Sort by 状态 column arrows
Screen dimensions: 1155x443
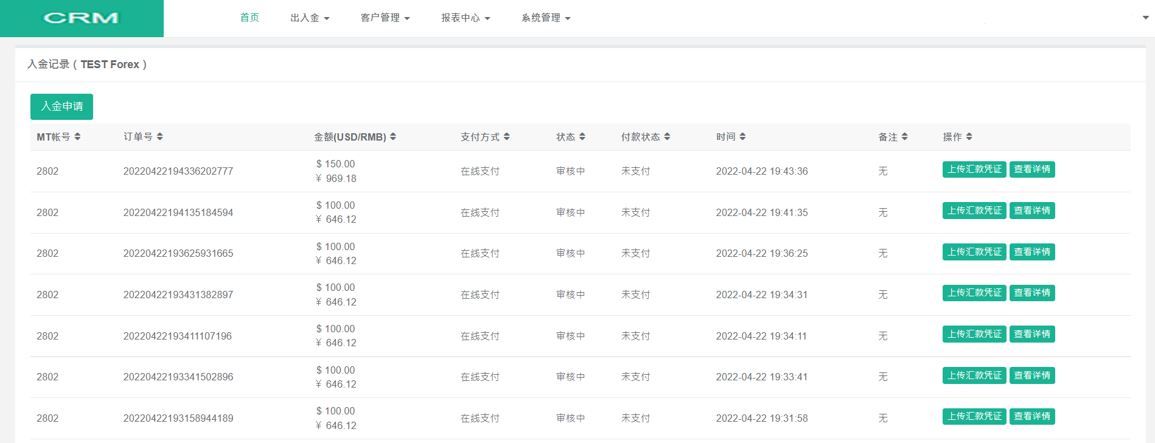click(x=582, y=137)
